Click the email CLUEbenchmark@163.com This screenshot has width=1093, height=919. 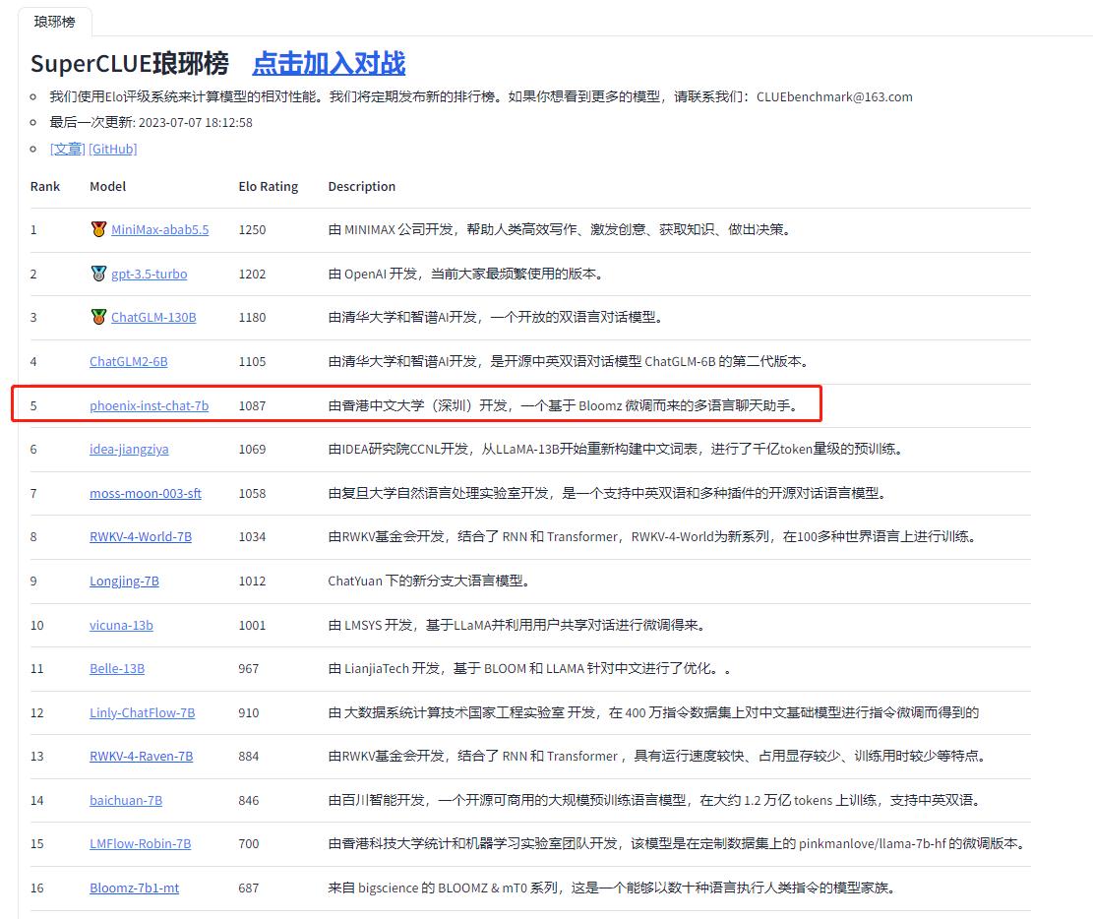(834, 97)
